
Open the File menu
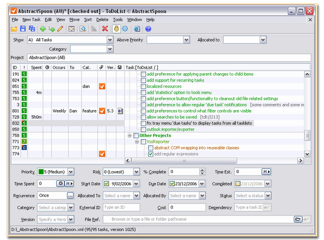pos(15,19)
